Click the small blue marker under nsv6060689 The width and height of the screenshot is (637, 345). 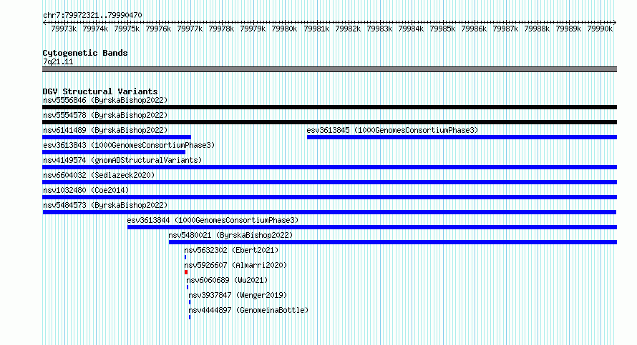[x=188, y=287]
